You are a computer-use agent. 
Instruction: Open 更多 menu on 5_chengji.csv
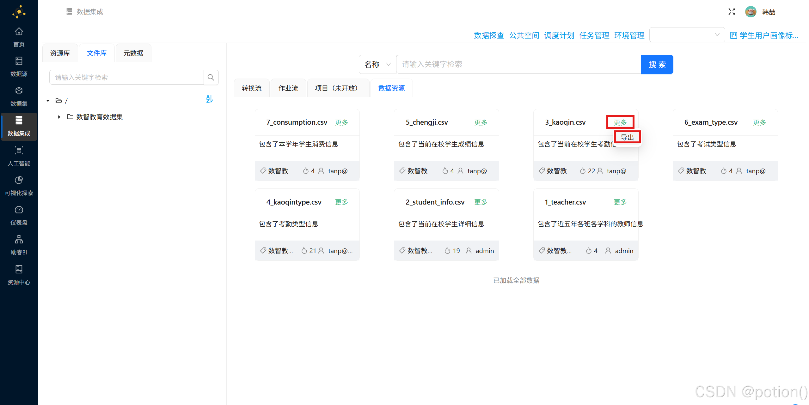click(481, 122)
